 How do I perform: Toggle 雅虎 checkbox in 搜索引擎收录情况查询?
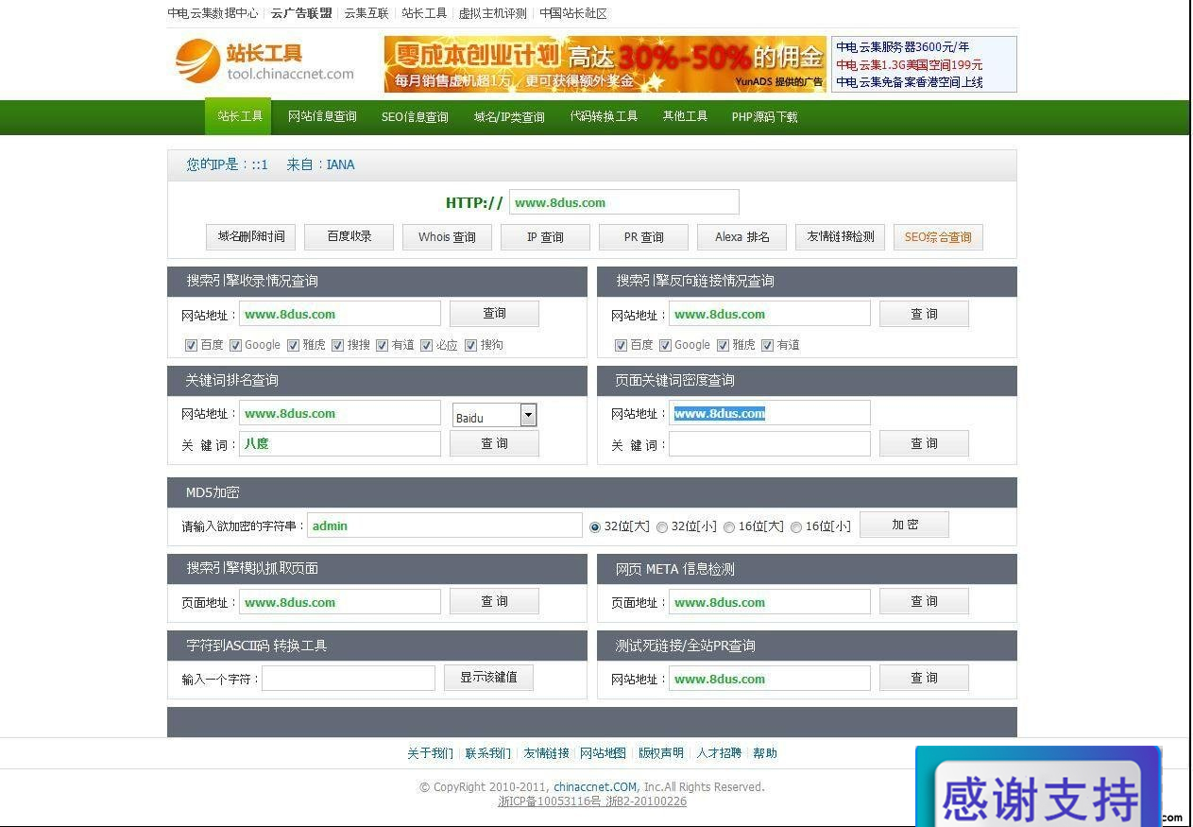point(293,345)
